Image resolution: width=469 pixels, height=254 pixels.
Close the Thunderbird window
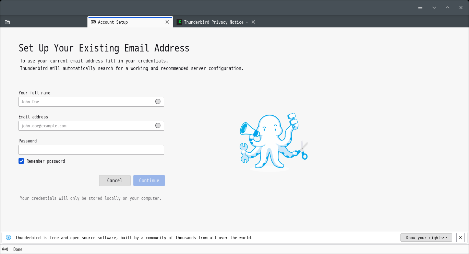(461, 8)
